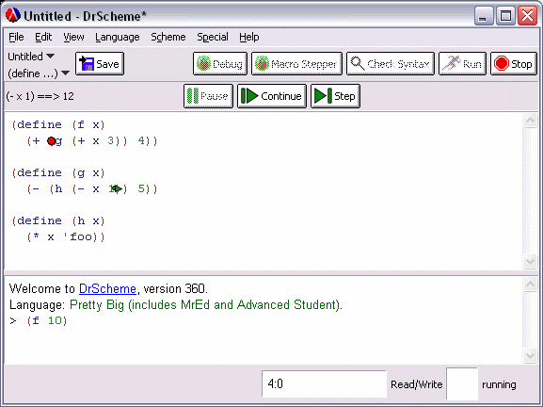Open the Help menu
This screenshot has height=407, width=543.
[249, 37]
